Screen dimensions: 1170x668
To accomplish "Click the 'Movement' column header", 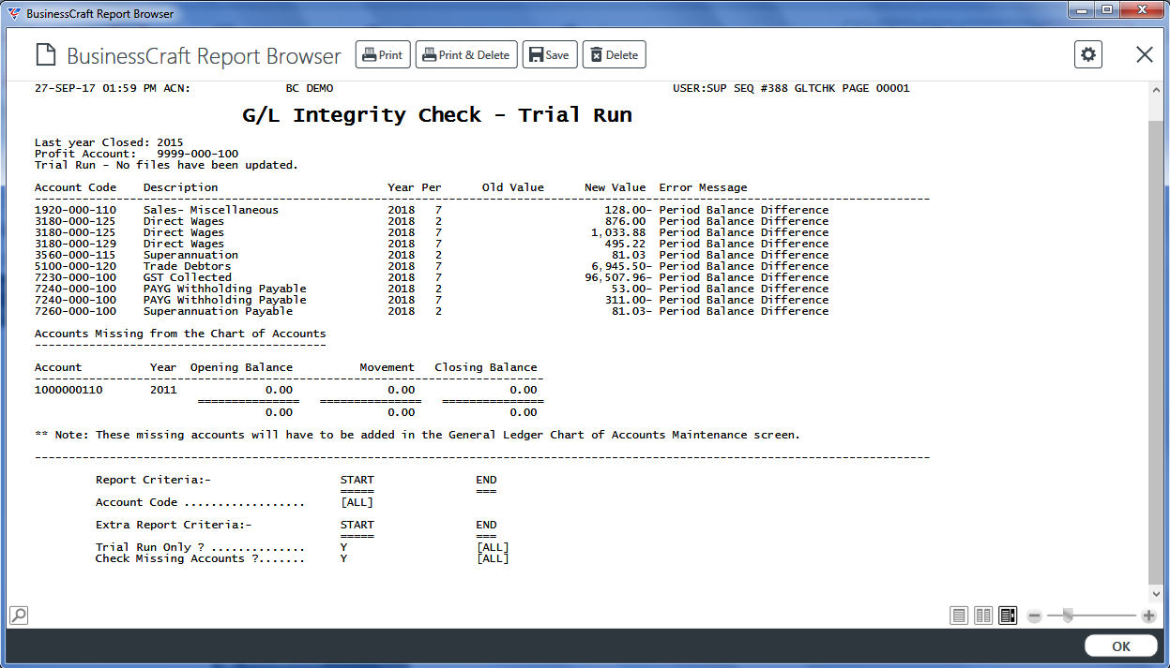I will pyautogui.click(x=387, y=367).
